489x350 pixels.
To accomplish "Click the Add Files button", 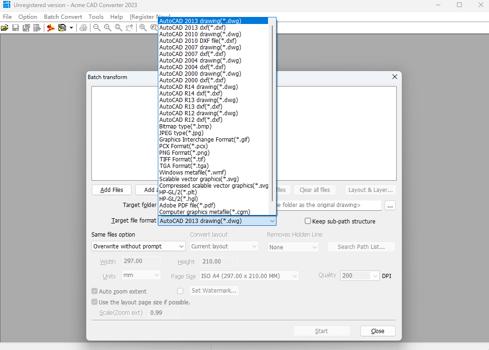I will tap(112, 190).
